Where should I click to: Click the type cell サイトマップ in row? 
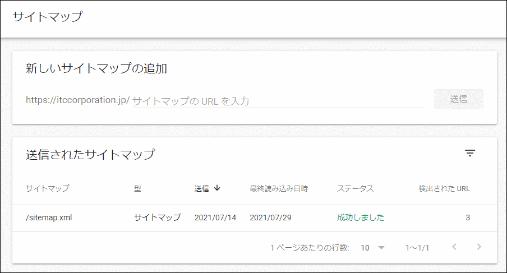pos(158,218)
